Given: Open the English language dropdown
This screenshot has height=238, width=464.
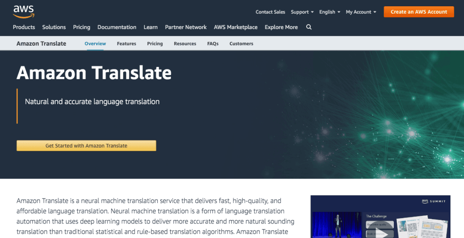Looking at the screenshot, I should [330, 12].
